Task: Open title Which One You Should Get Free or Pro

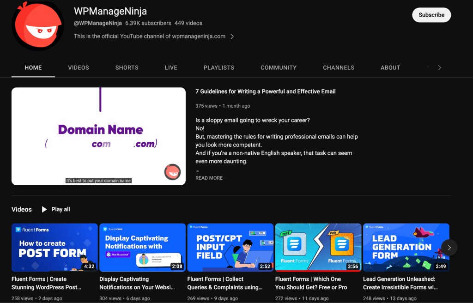Action: coord(311,283)
